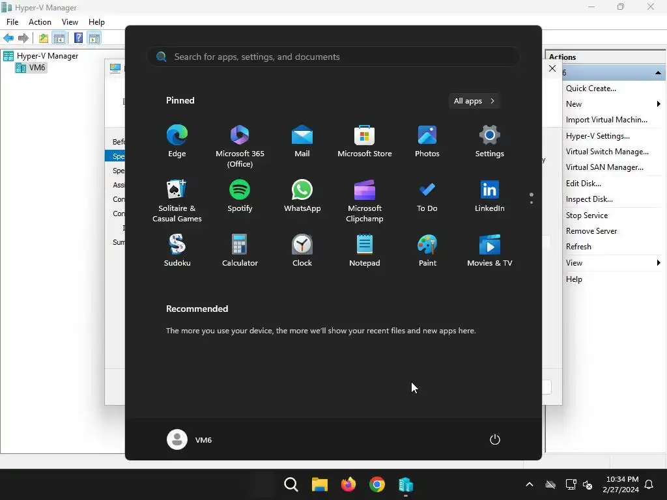The width and height of the screenshot is (667, 500).
Task: Open File Explorer from the taskbar
Action: click(x=319, y=484)
